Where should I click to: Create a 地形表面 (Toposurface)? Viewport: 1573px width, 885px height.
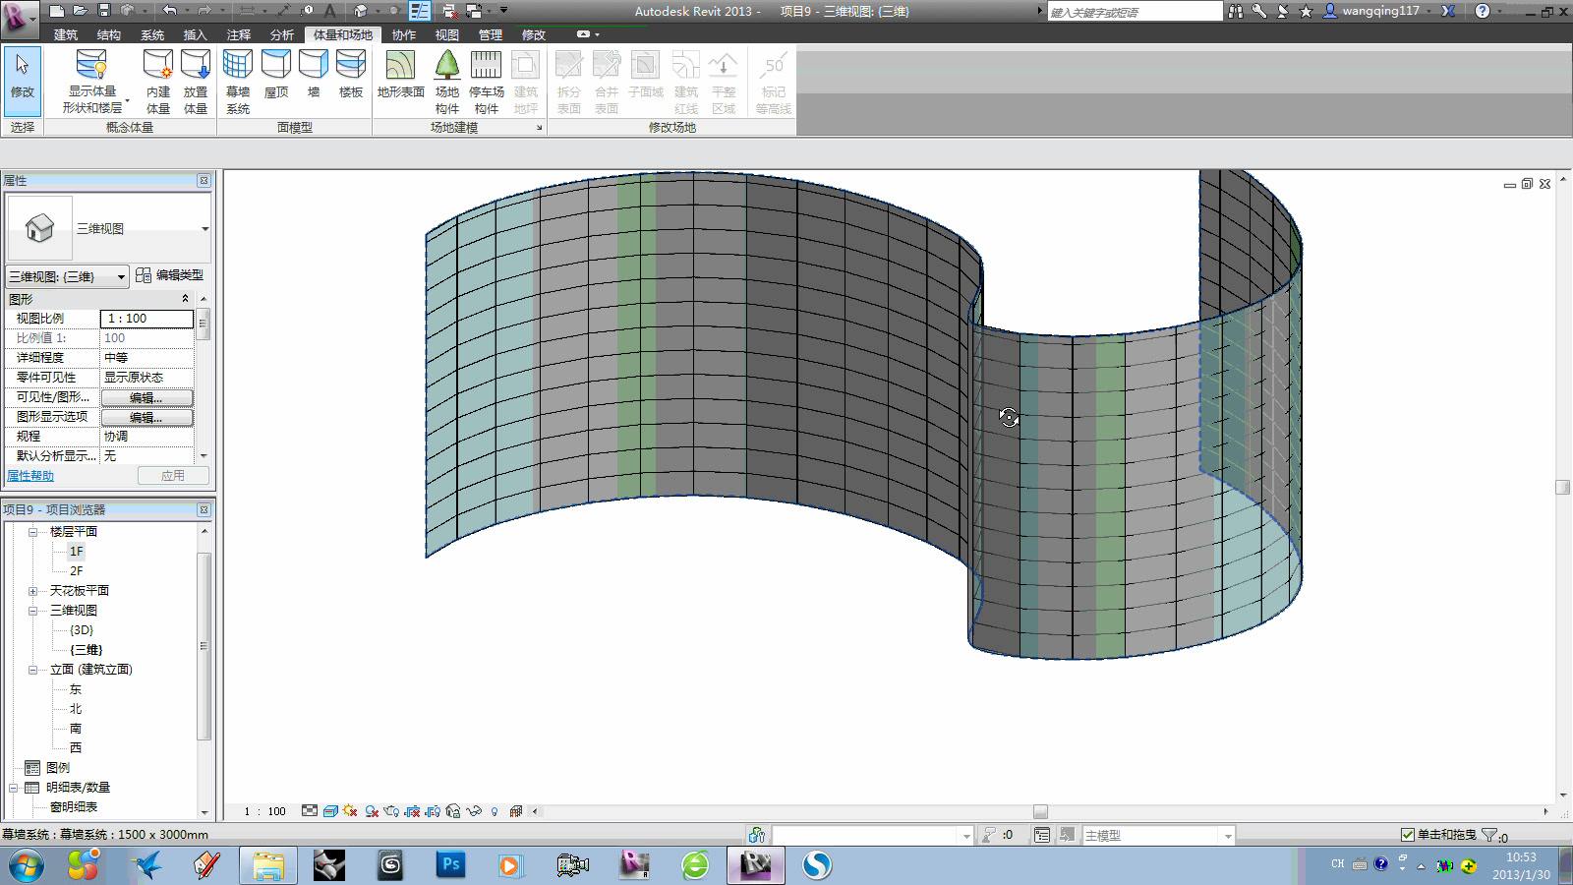click(401, 79)
